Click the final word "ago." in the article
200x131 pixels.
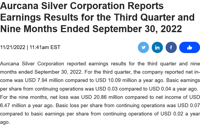click(5, 122)
